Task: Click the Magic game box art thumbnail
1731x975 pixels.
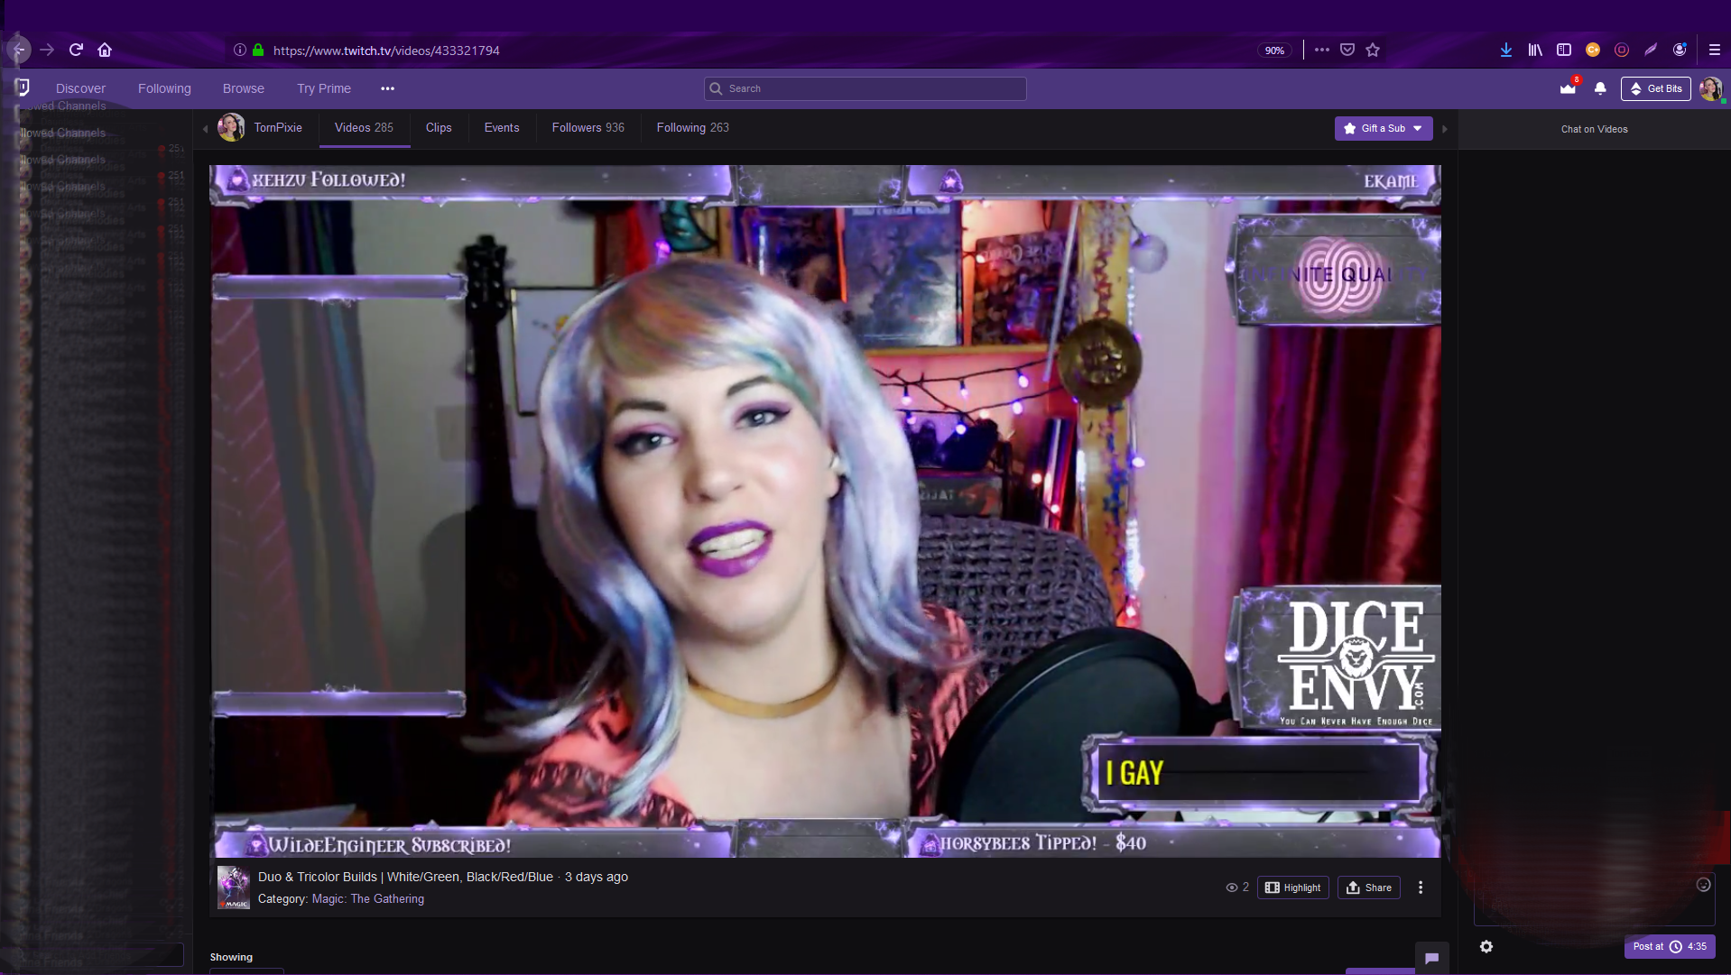Action: pyautogui.click(x=234, y=888)
